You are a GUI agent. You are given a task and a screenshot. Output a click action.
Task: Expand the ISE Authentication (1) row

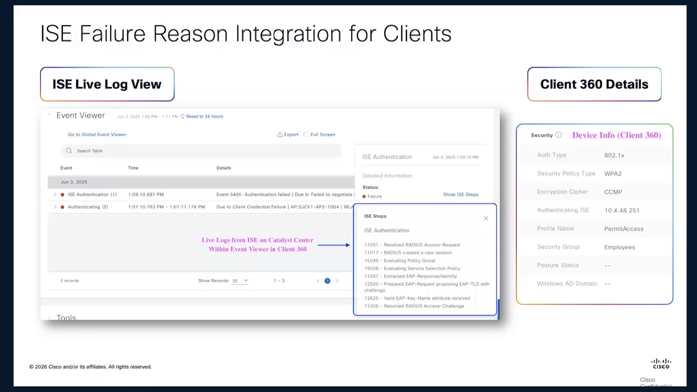pyautogui.click(x=55, y=195)
